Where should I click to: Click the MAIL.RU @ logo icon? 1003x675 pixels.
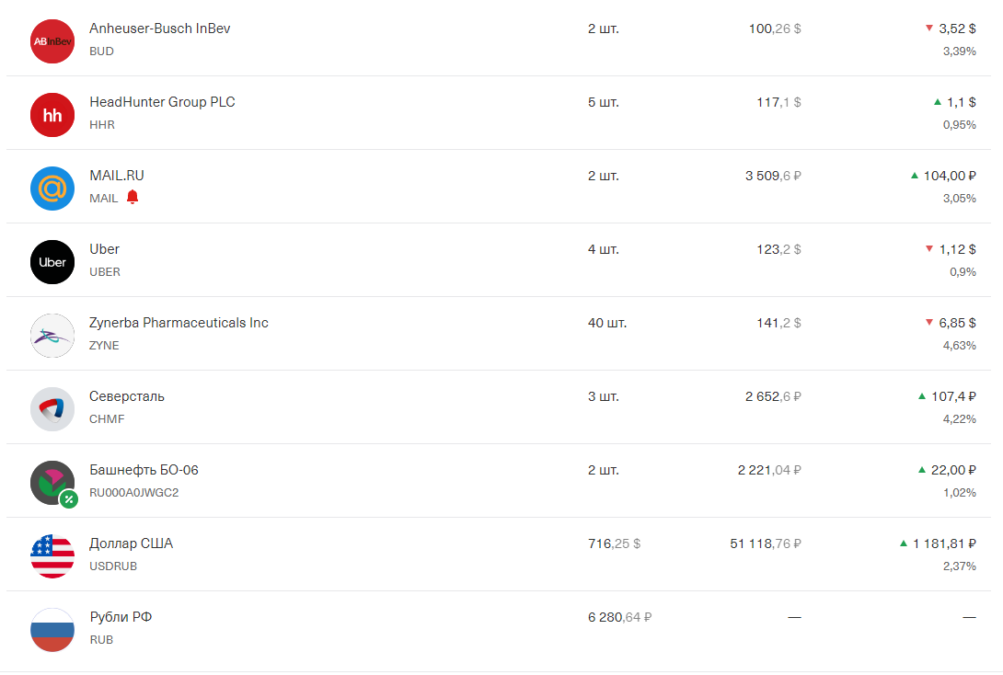pos(52,189)
